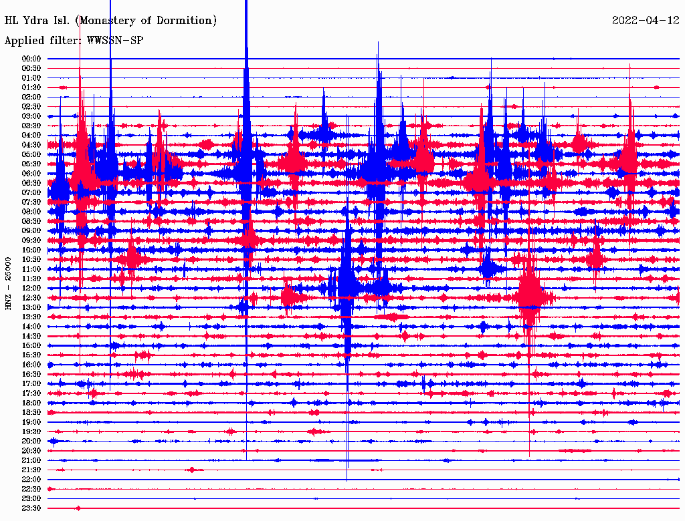Screen dimensions: 685x521
Task: Click the 19:30 time label
Action: 31,431
